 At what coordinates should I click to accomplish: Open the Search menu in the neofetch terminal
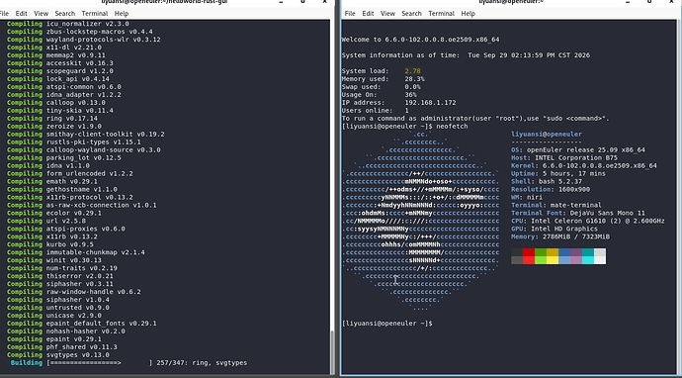[411, 14]
